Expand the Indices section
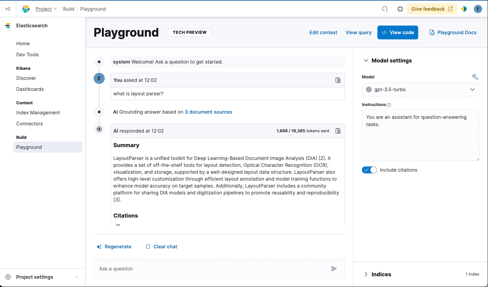Screen dimensions: 488x287 click(366, 274)
